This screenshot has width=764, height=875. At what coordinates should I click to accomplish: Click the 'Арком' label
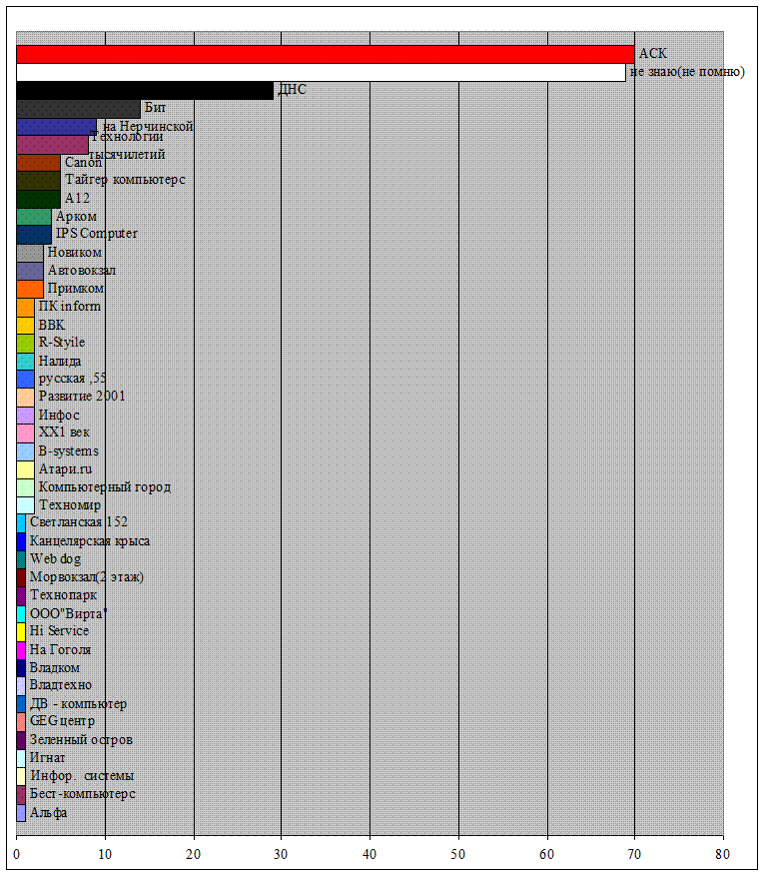[x=76, y=217]
